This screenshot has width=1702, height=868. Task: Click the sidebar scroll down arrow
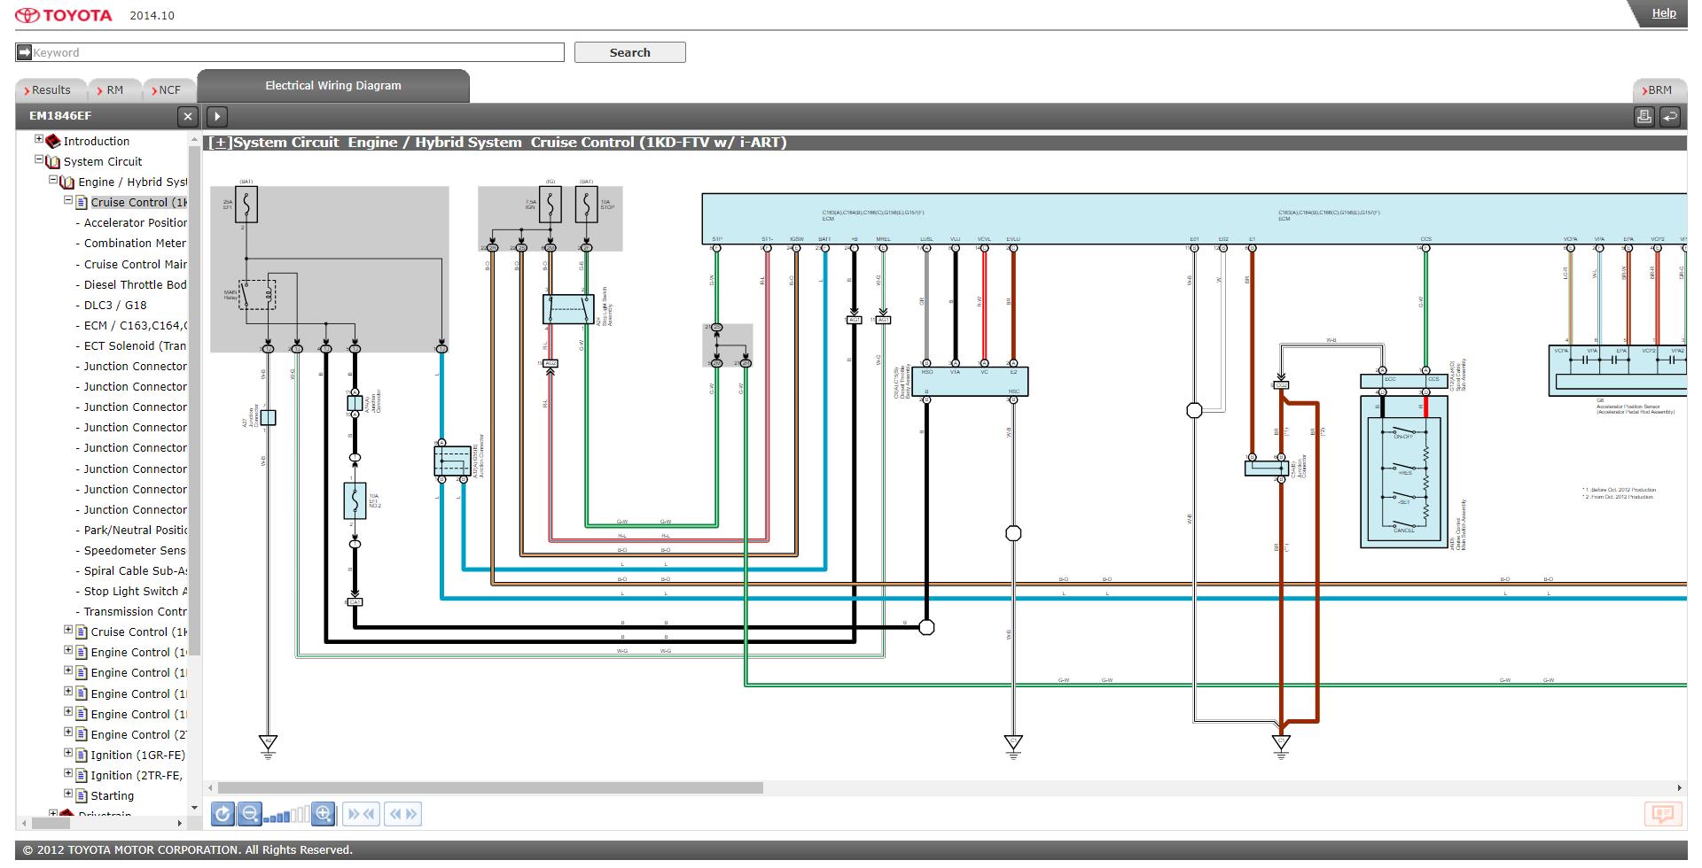pyautogui.click(x=195, y=807)
